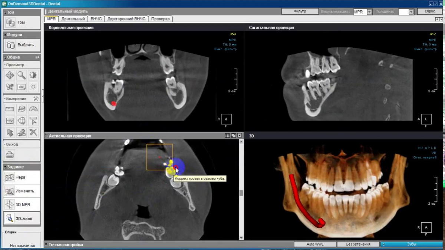Open the Двусторонний ВНЧС tab
The height and width of the screenshot is (250, 445).
[127, 19]
